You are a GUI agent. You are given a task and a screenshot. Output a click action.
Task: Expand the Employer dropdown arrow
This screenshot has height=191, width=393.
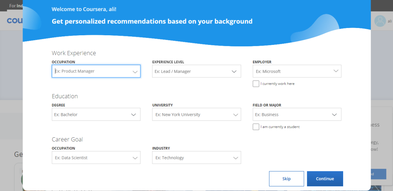click(336, 71)
